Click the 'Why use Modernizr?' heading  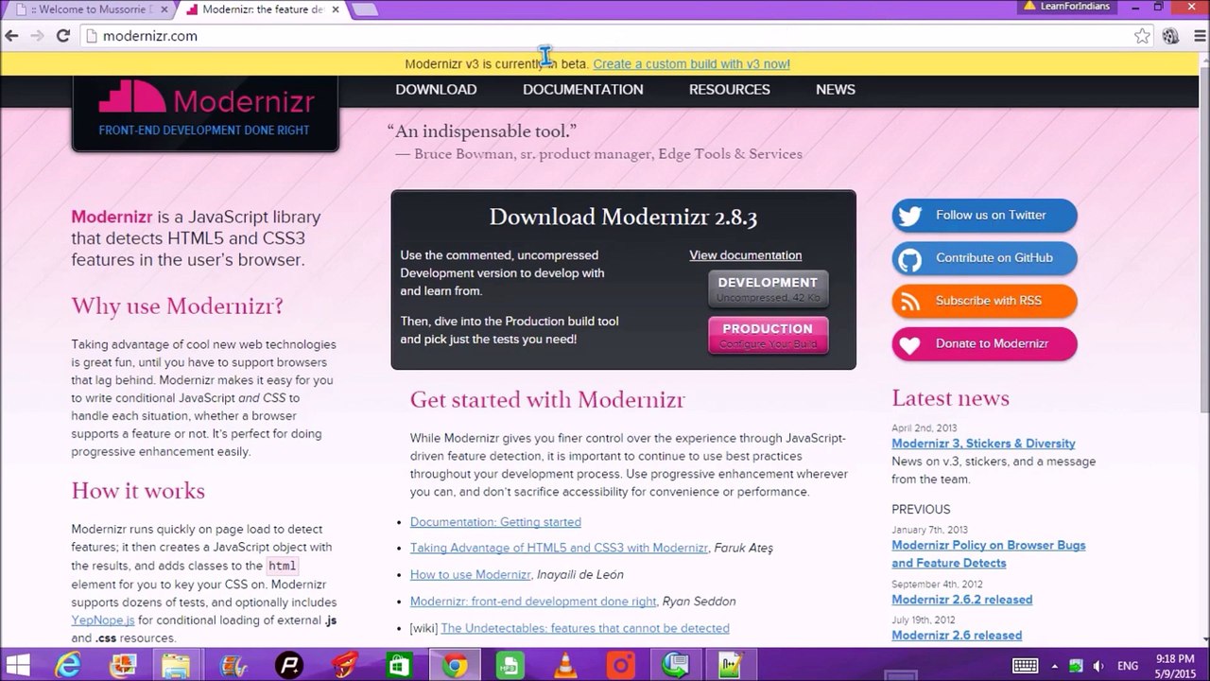177,306
